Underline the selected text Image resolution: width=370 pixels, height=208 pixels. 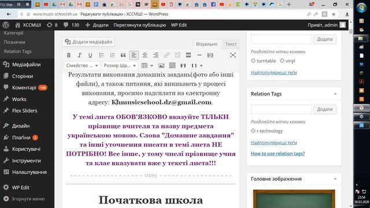tap(90, 55)
